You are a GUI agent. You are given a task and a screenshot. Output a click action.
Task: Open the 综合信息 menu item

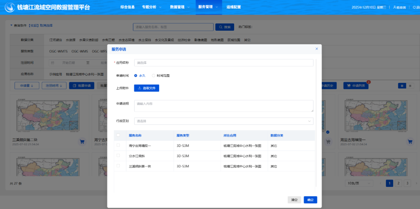pyautogui.click(x=128, y=7)
